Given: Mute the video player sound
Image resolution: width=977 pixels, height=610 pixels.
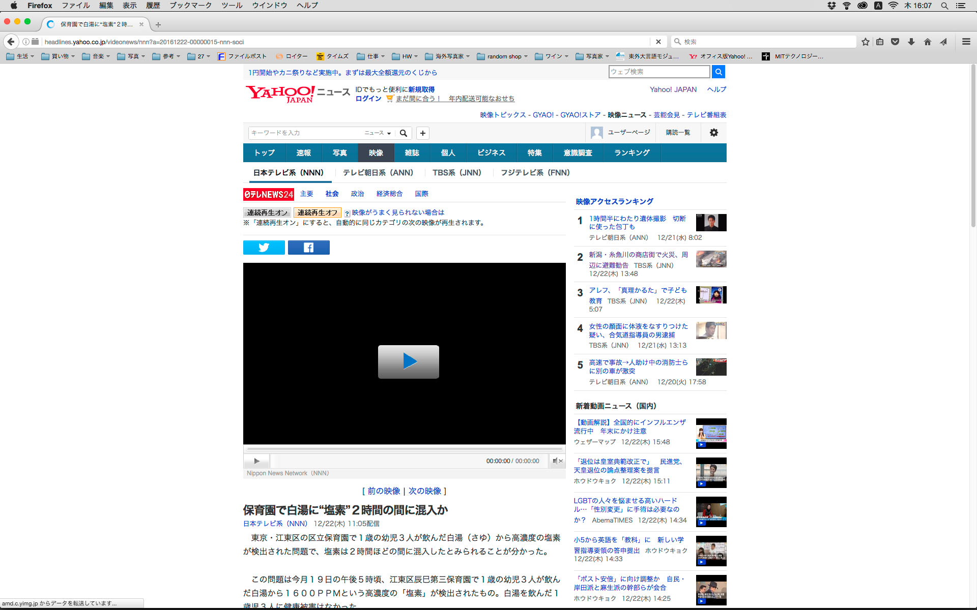Looking at the screenshot, I should coord(557,461).
